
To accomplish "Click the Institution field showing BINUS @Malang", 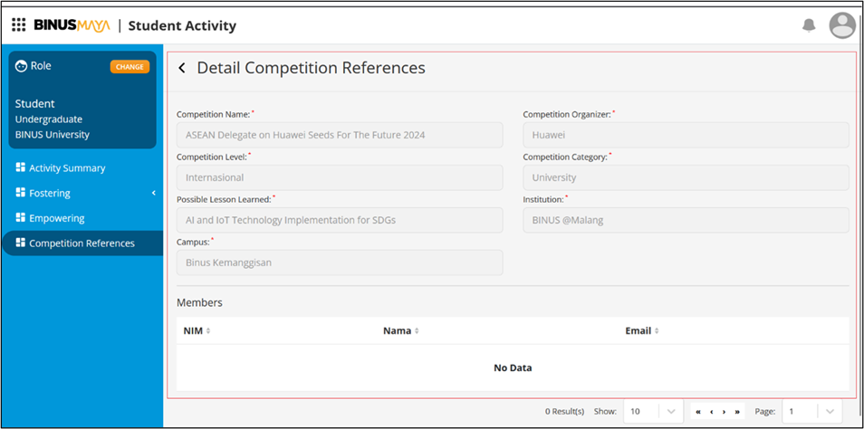I will 686,220.
